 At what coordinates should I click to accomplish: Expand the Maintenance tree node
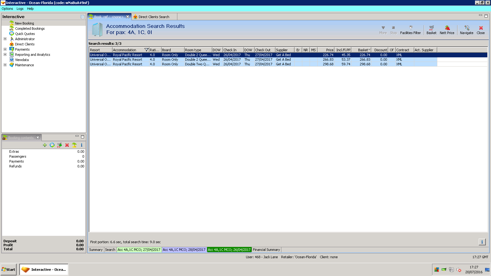tap(5, 65)
